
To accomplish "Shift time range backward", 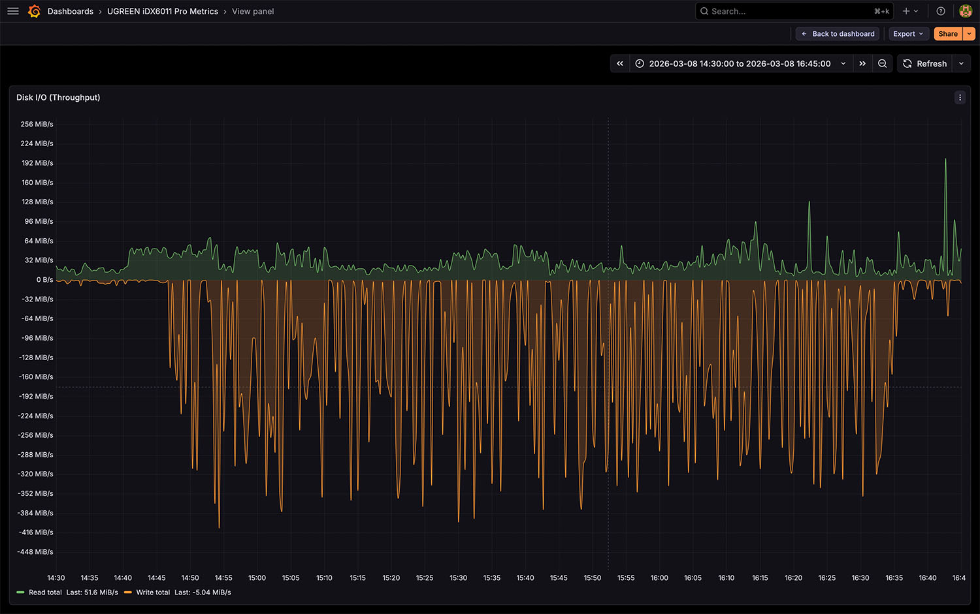I will click(620, 63).
